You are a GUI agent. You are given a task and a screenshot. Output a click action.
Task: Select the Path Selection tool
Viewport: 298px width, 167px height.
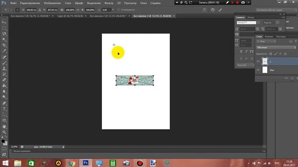click(x=4, y=115)
